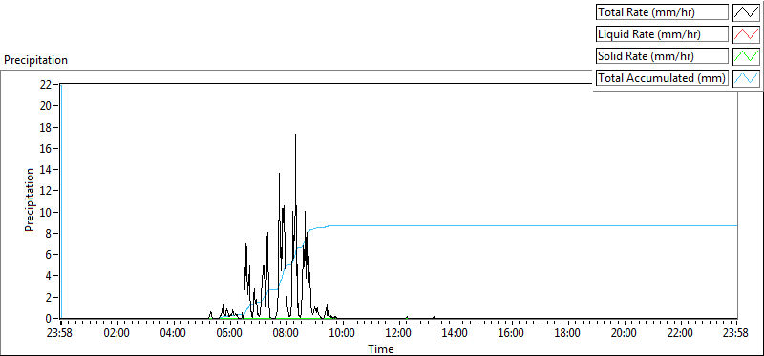This screenshot has width=764, height=356.
Task: Click the tallest black rate spike near 08:00
Action: pyautogui.click(x=295, y=135)
